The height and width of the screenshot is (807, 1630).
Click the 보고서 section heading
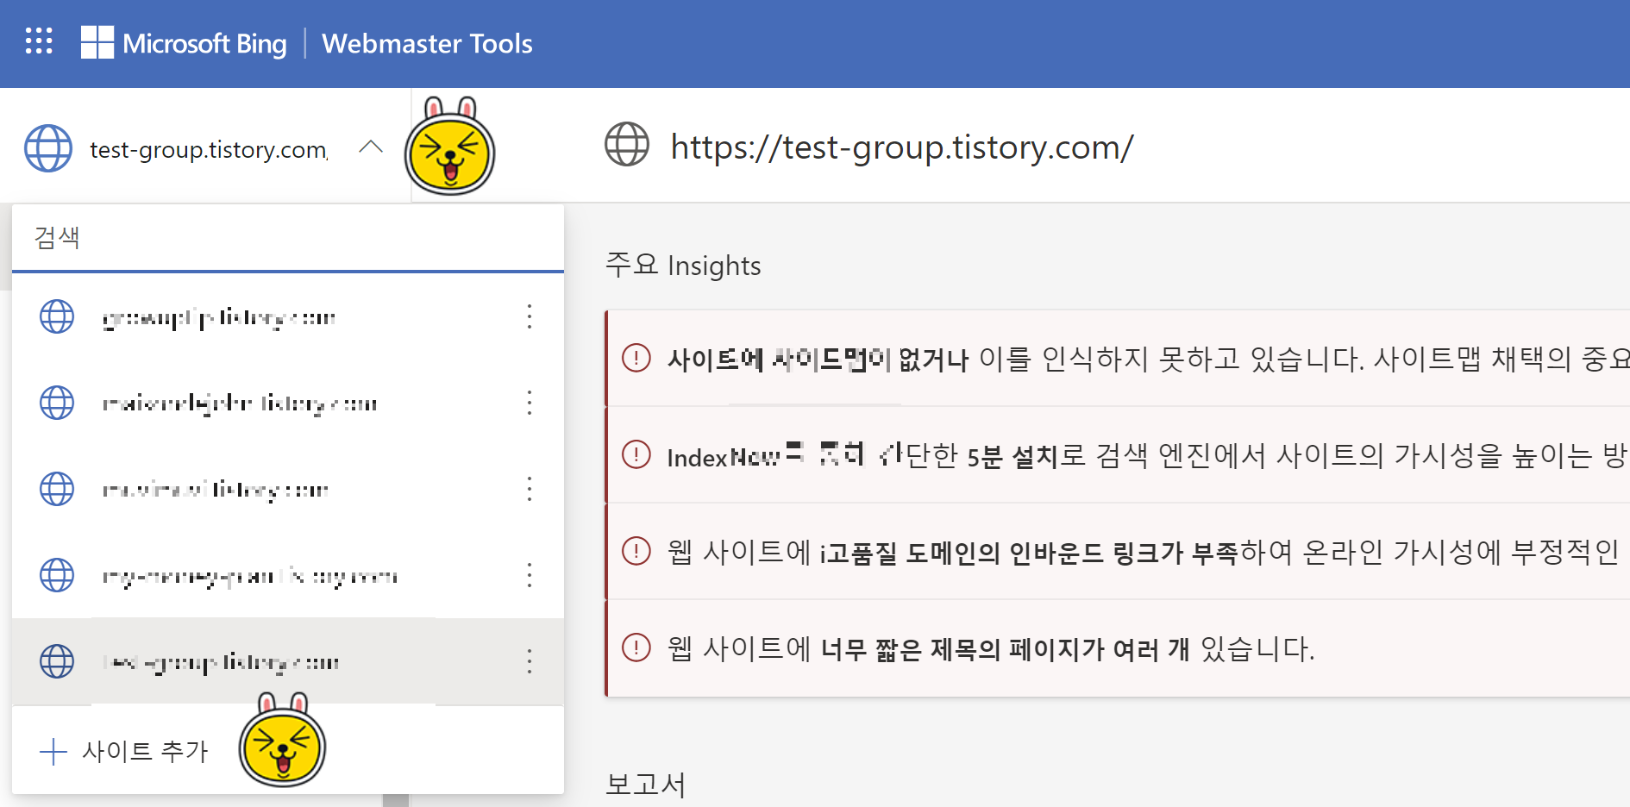pos(646,785)
